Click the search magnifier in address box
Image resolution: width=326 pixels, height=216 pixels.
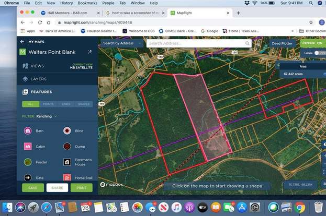coord(247,43)
